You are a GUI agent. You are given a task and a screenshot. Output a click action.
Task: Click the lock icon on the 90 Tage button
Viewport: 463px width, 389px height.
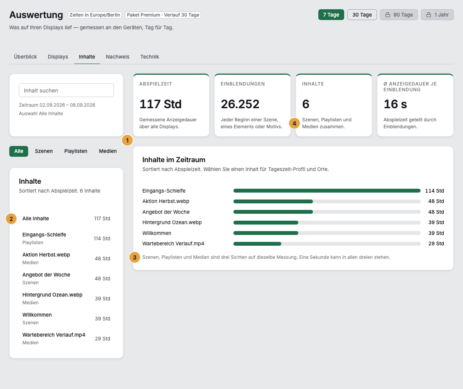(x=387, y=15)
